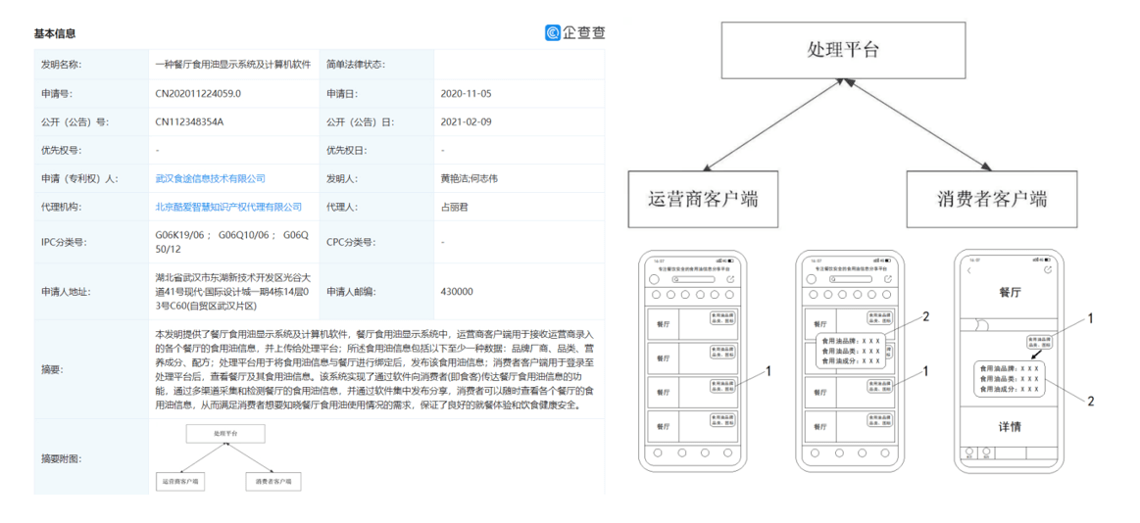Viewport: 1140px width, 523px height.
Task: Click the 简单法律状态 label
Action: click(356, 65)
